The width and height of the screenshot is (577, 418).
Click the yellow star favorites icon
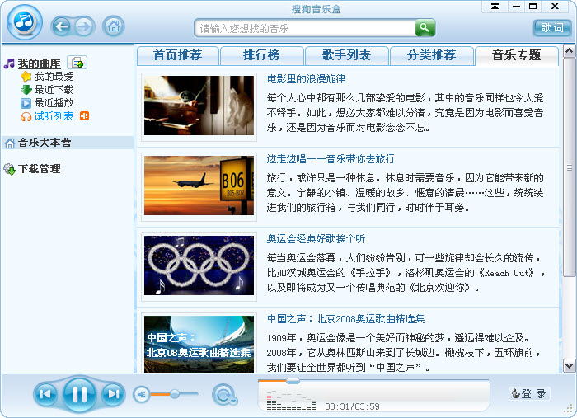click(x=26, y=77)
